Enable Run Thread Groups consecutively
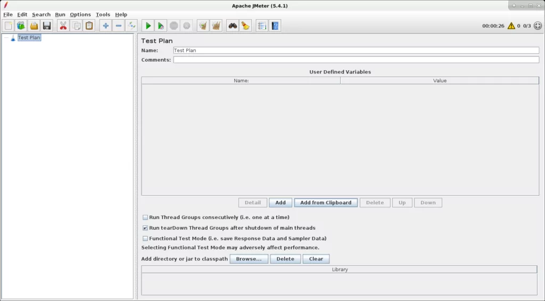Screen dimensions: 545x301 [x=145, y=218]
